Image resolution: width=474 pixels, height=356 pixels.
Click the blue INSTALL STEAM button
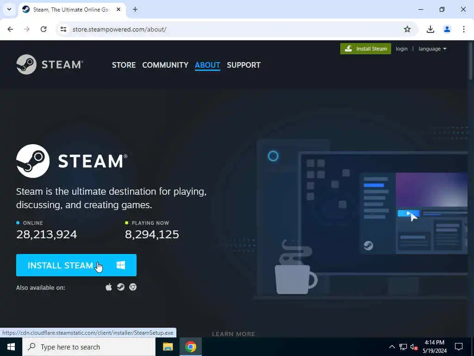coord(76,265)
